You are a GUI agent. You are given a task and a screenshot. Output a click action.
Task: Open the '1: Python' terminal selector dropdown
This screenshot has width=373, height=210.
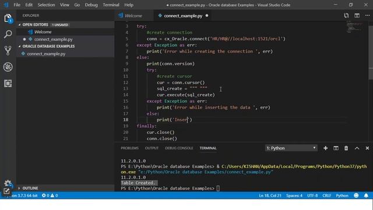[291, 148]
